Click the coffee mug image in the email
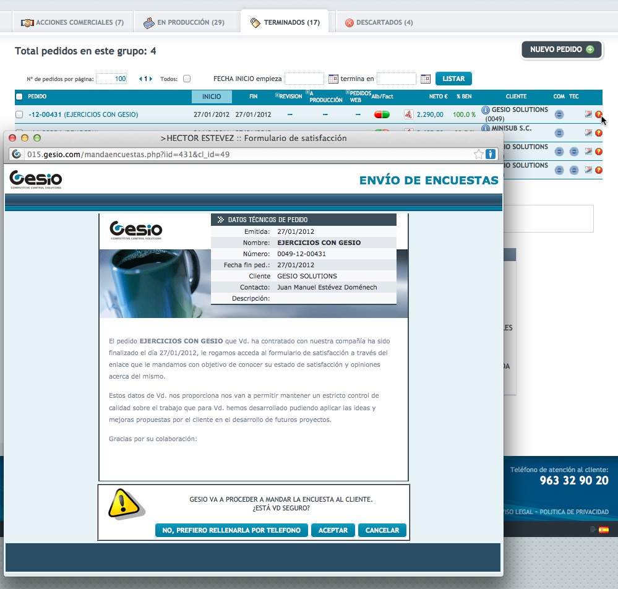 (x=155, y=283)
